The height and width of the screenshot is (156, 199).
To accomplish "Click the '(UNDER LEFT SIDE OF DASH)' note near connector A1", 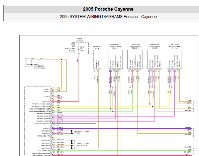I will point(39,67).
